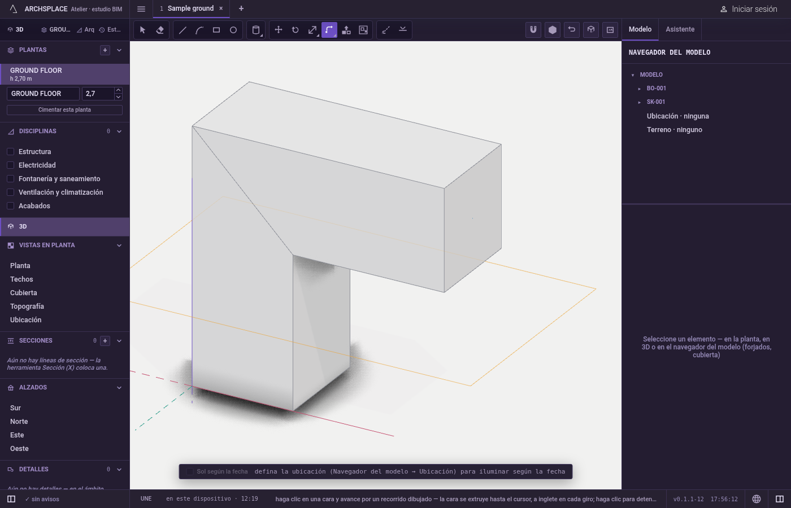The image size is (791, 508).
Task: Enable the Electricidad discipline checkbox
Action: (x=11, y=165)
